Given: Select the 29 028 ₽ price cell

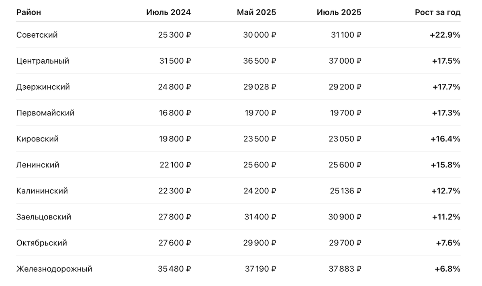Looking at the screenshot, I should pyautogui.click(x=259, y=87).
